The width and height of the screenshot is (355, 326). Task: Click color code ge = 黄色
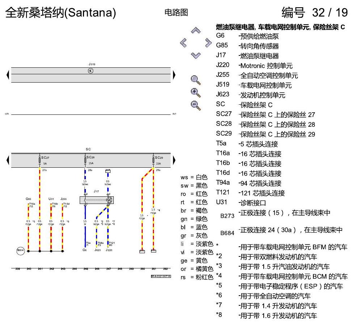click(x=194, y=260)
